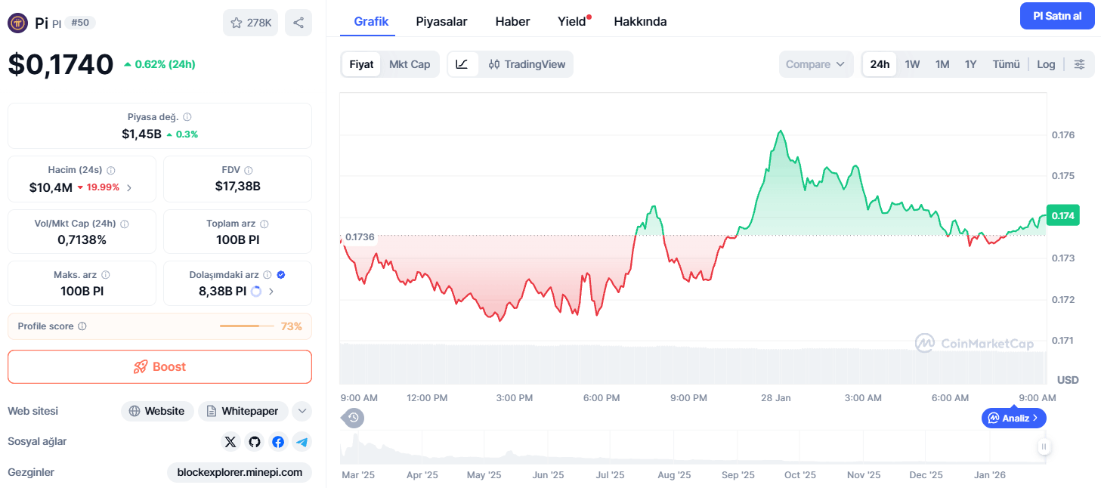1101x488 pixels.
Task: Open the Telegram social link
Action: 302,442
